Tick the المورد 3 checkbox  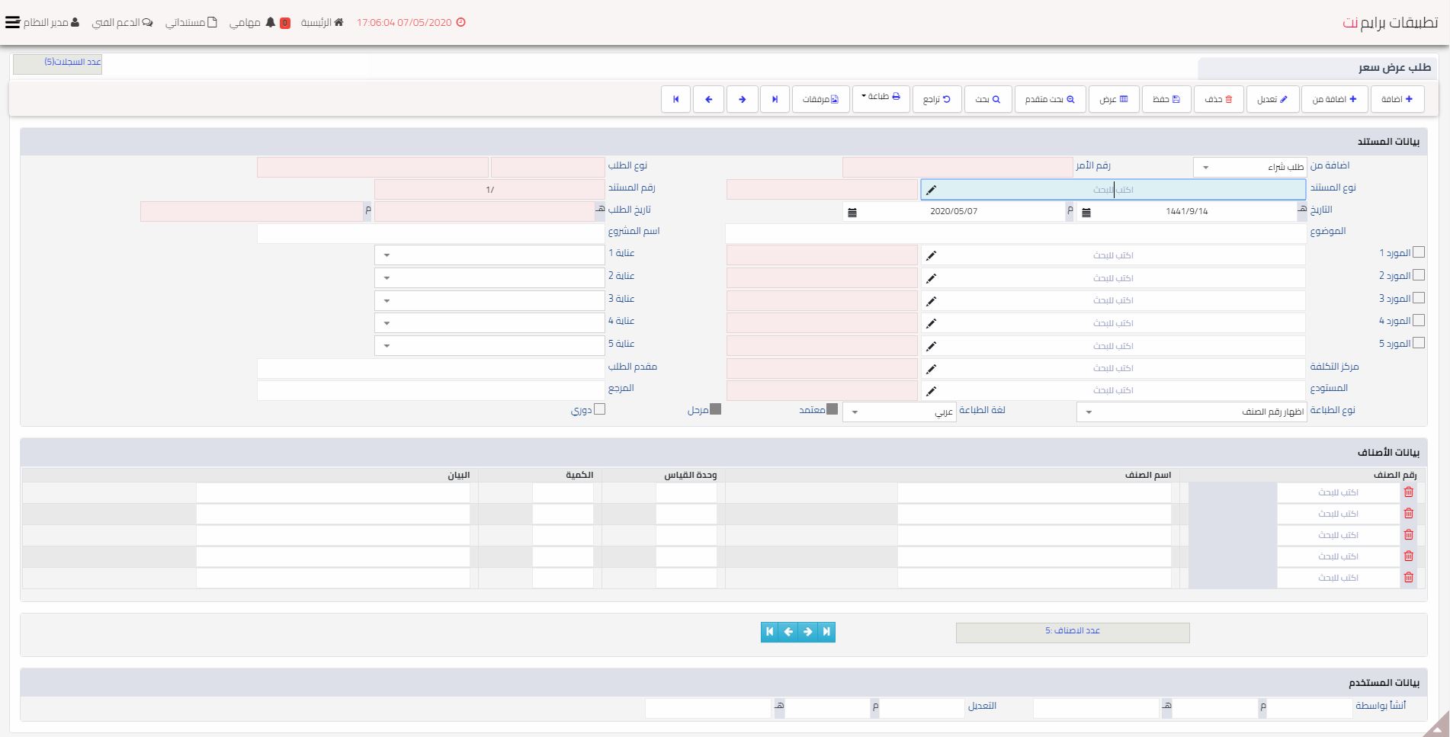point(1418,298)
